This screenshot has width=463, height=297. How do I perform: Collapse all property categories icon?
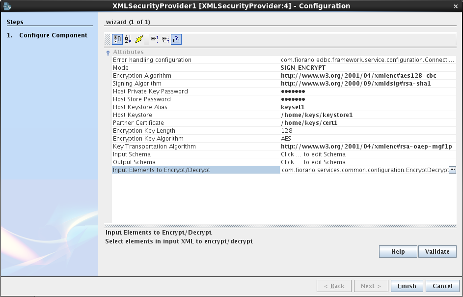point(165,39)
